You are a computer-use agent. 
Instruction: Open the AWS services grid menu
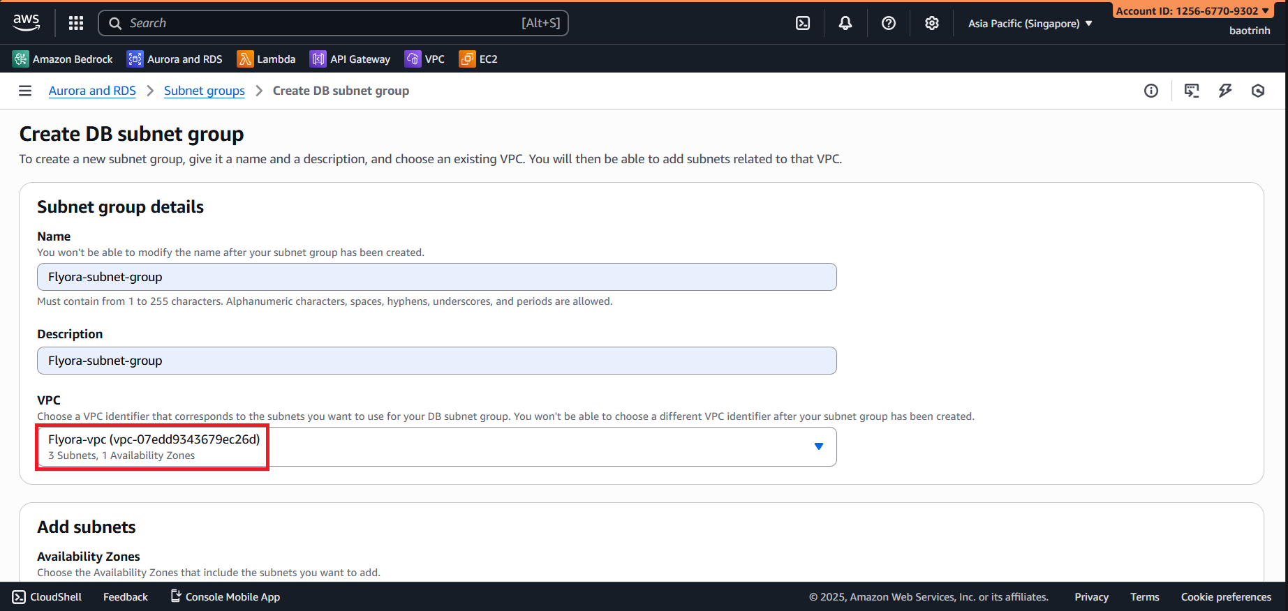click(x=76, y=23)
